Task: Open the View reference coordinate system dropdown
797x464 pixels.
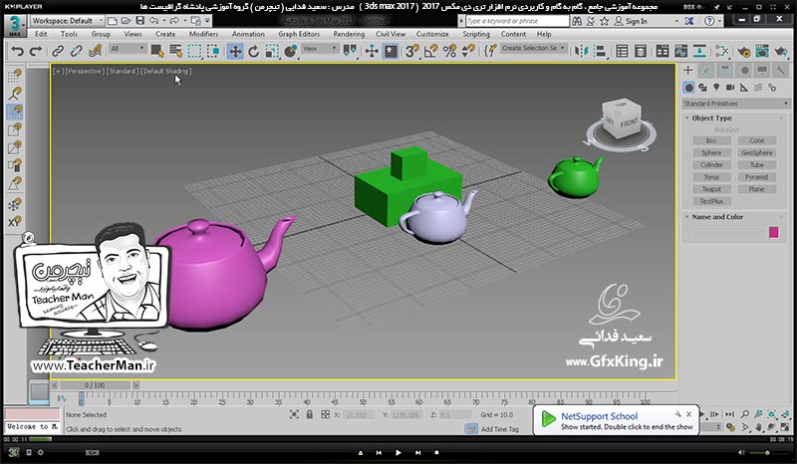Action: tap(320, 49)
